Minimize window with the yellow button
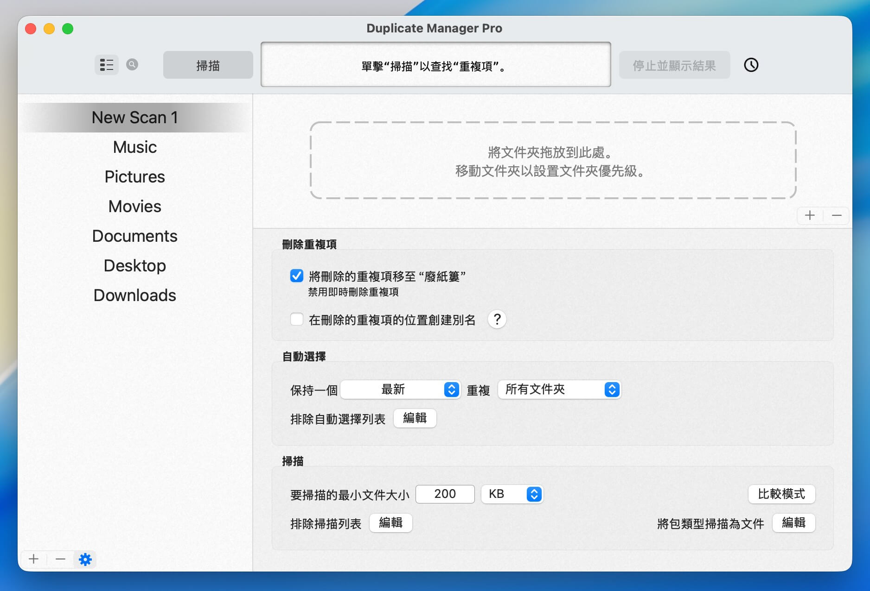 click(x=49, y=29)
